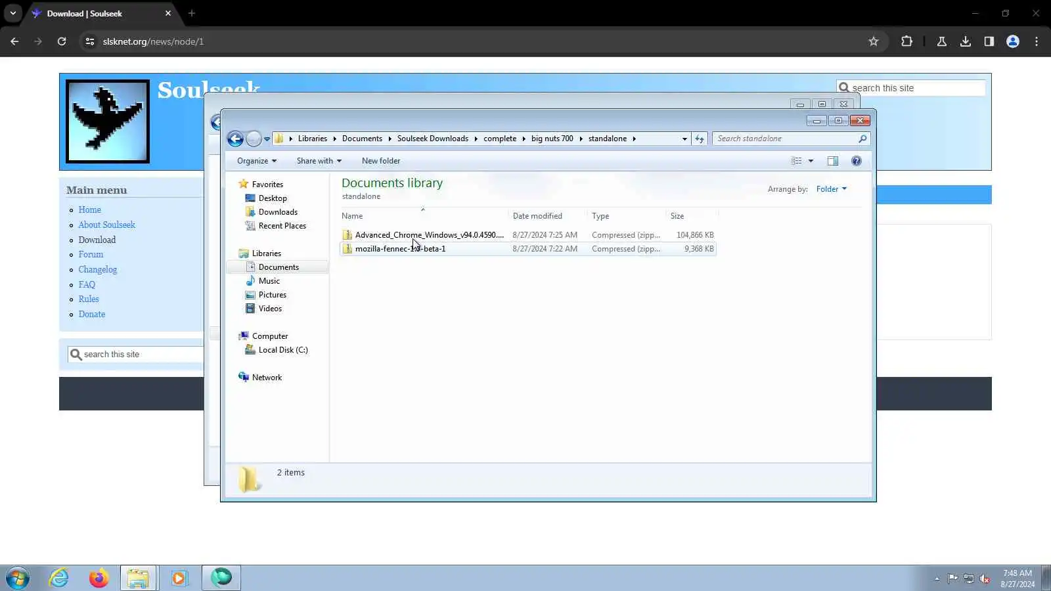The width and height of the screenshot is (1051, 591).
Task: Select Network in the navigation pane
Action: pyautogui.click(x=267, y=378)
